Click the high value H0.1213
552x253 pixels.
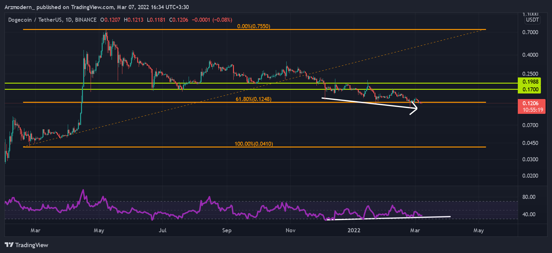pyautogui.click(x=133, y=20)
